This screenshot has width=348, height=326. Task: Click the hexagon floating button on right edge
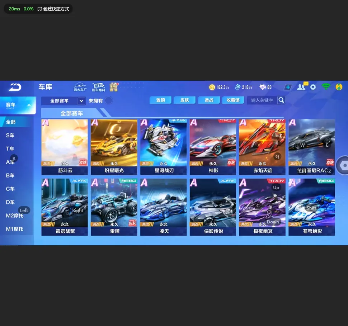pyautogui.click(x=343, y=165)
